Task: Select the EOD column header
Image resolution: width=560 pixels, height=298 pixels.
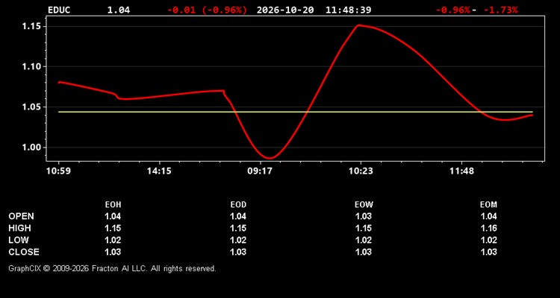Action: pos(238,205)
